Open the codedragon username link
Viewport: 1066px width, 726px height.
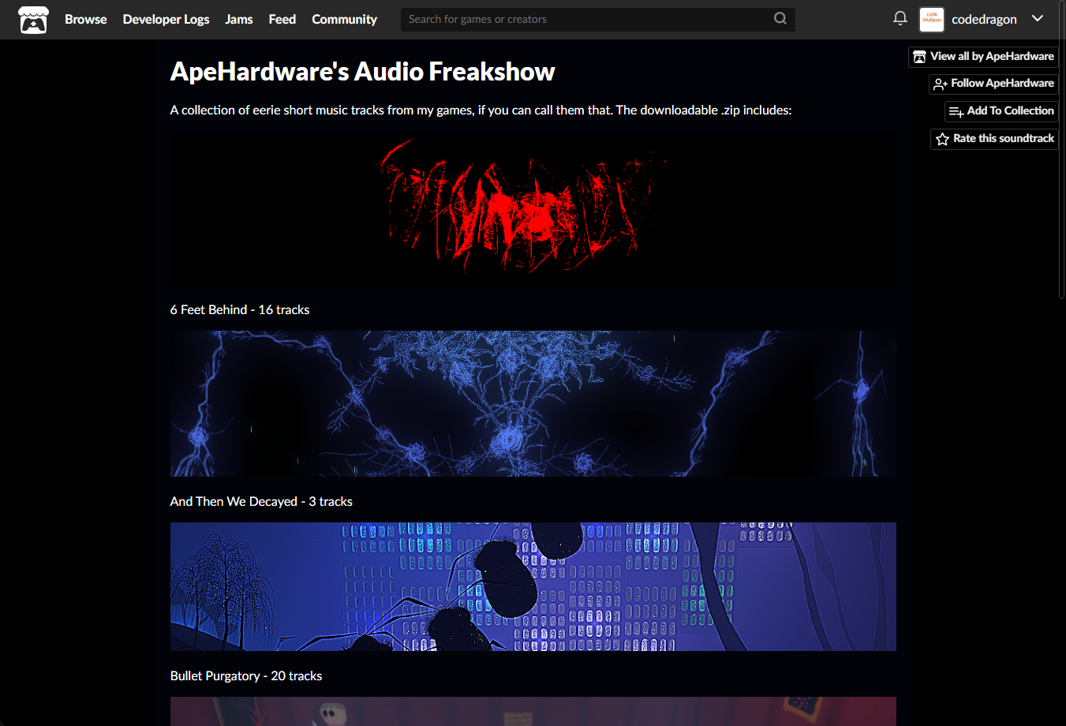[x=984, y=19]
